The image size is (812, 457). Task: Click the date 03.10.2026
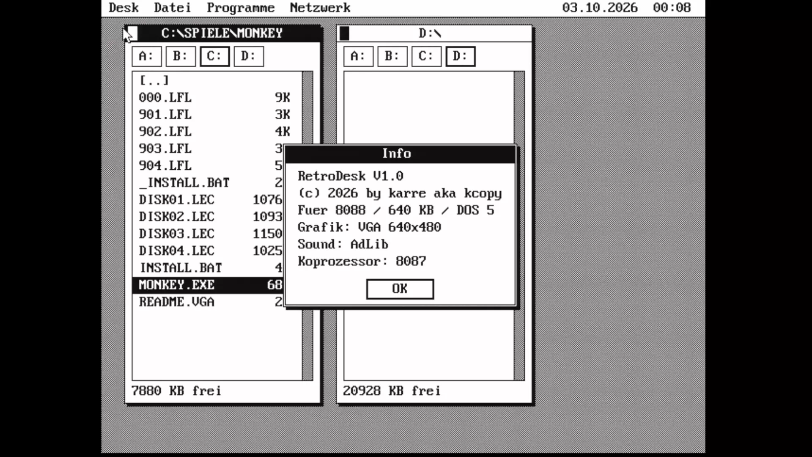[x=600, y=8]
